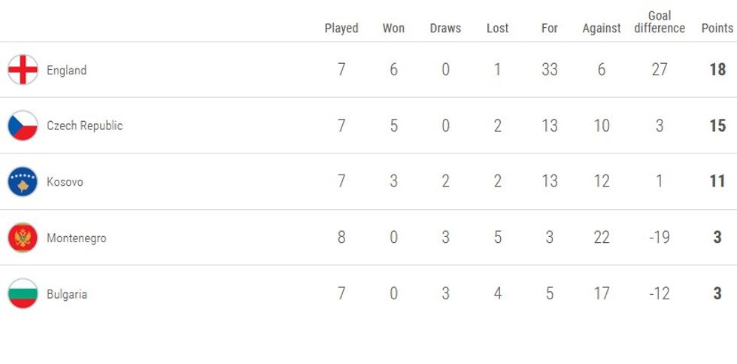Select the Kosovo team name
Image resolution: width=737 pixels, height=364 pixels.
[65, 182]
